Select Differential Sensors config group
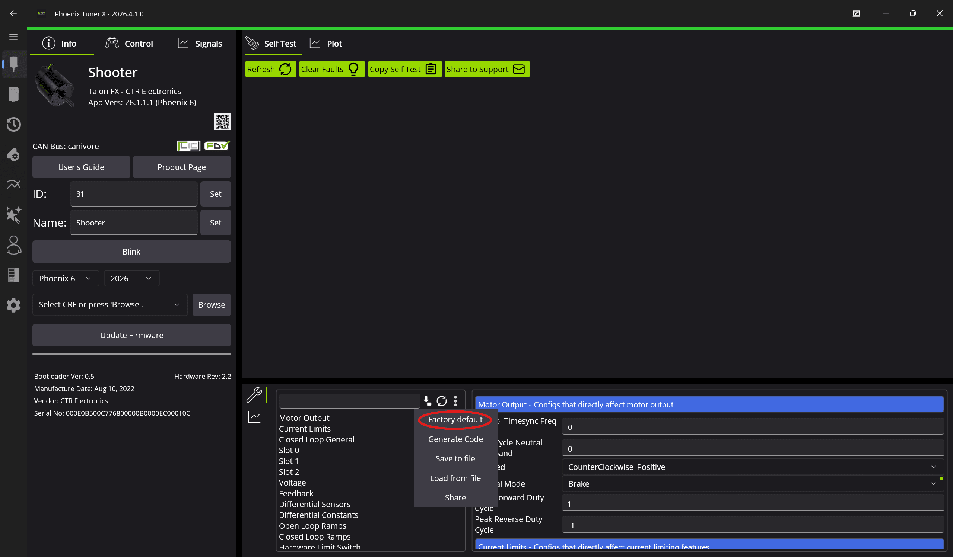Viewport: 953px width, 557px height. coord(315,505)
